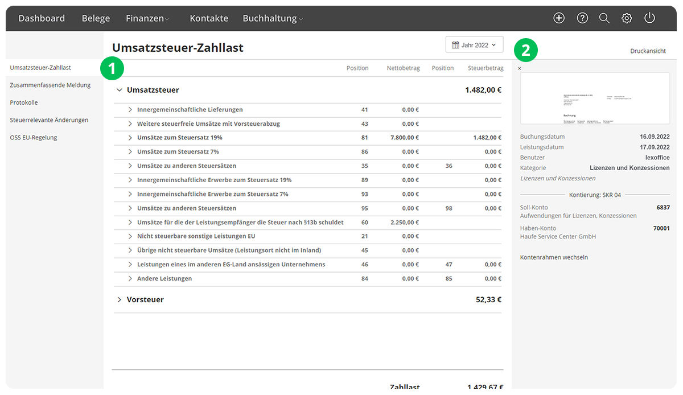The height and width of the screenshot is (395, 683).
Task: Click the plus icon to create new entry
Action: coord(559,18)
